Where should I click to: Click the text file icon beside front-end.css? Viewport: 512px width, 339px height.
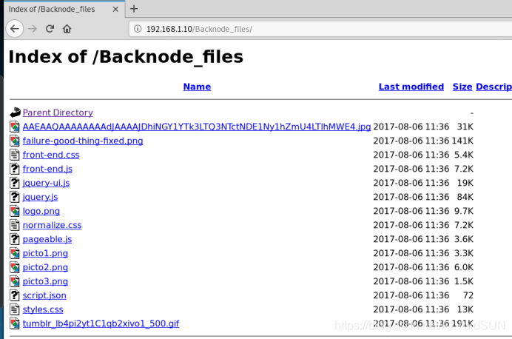(x=15, y=155)
